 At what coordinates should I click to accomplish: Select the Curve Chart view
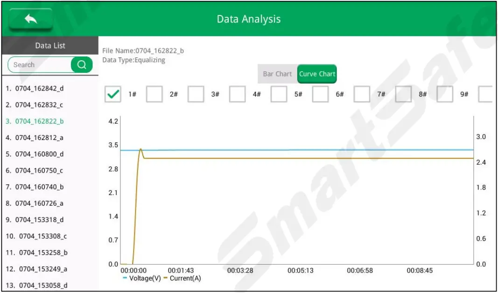pos(317,74)
